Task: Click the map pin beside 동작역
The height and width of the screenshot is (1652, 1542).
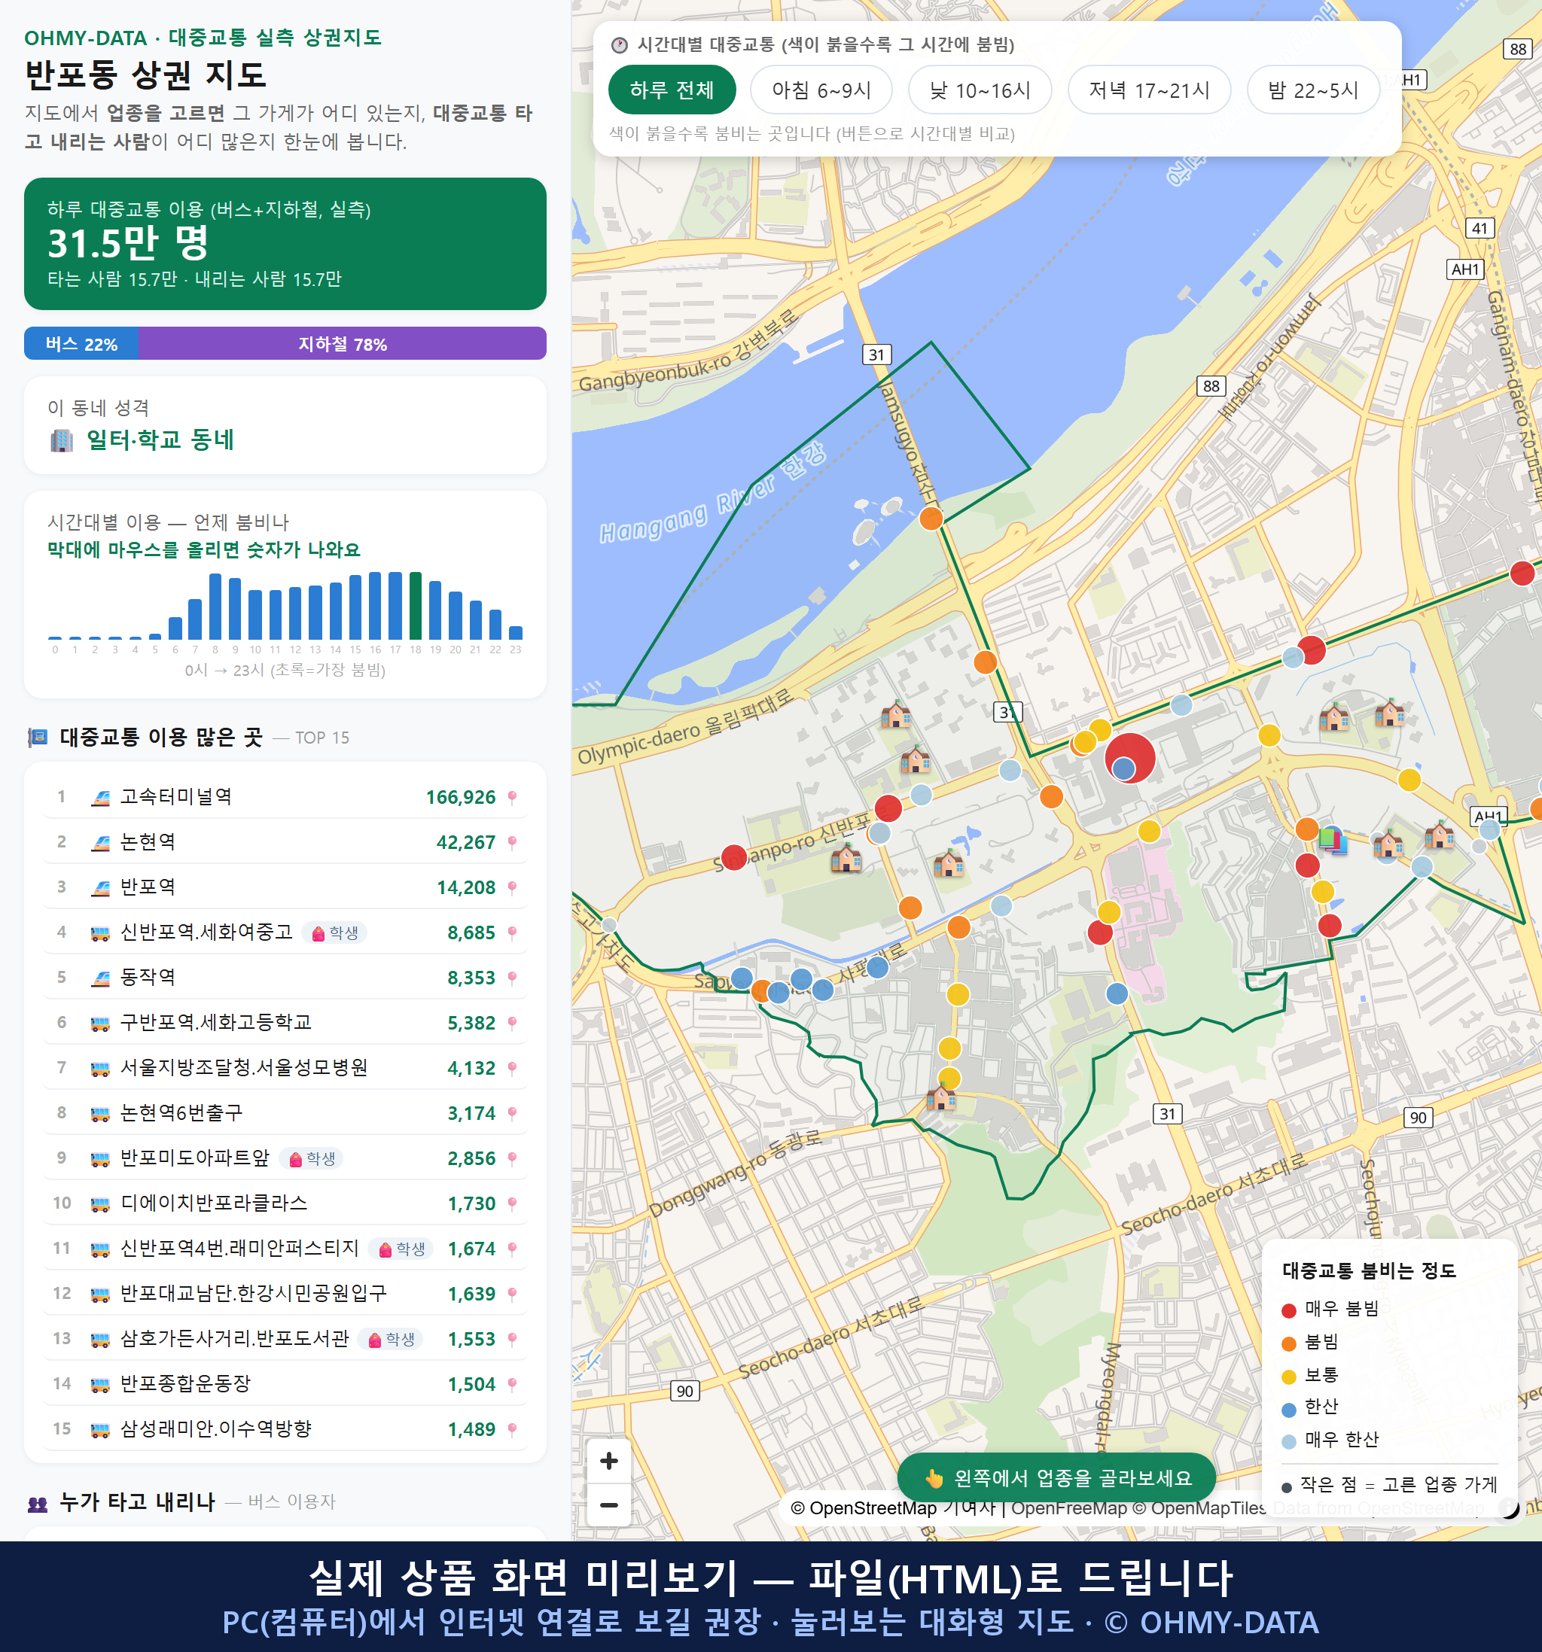Action: pos(512,978)
